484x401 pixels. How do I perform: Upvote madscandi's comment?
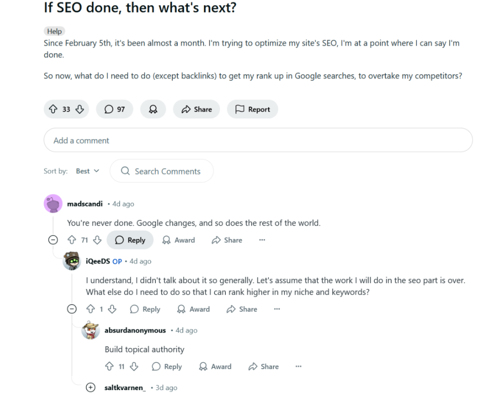(72, 240)
